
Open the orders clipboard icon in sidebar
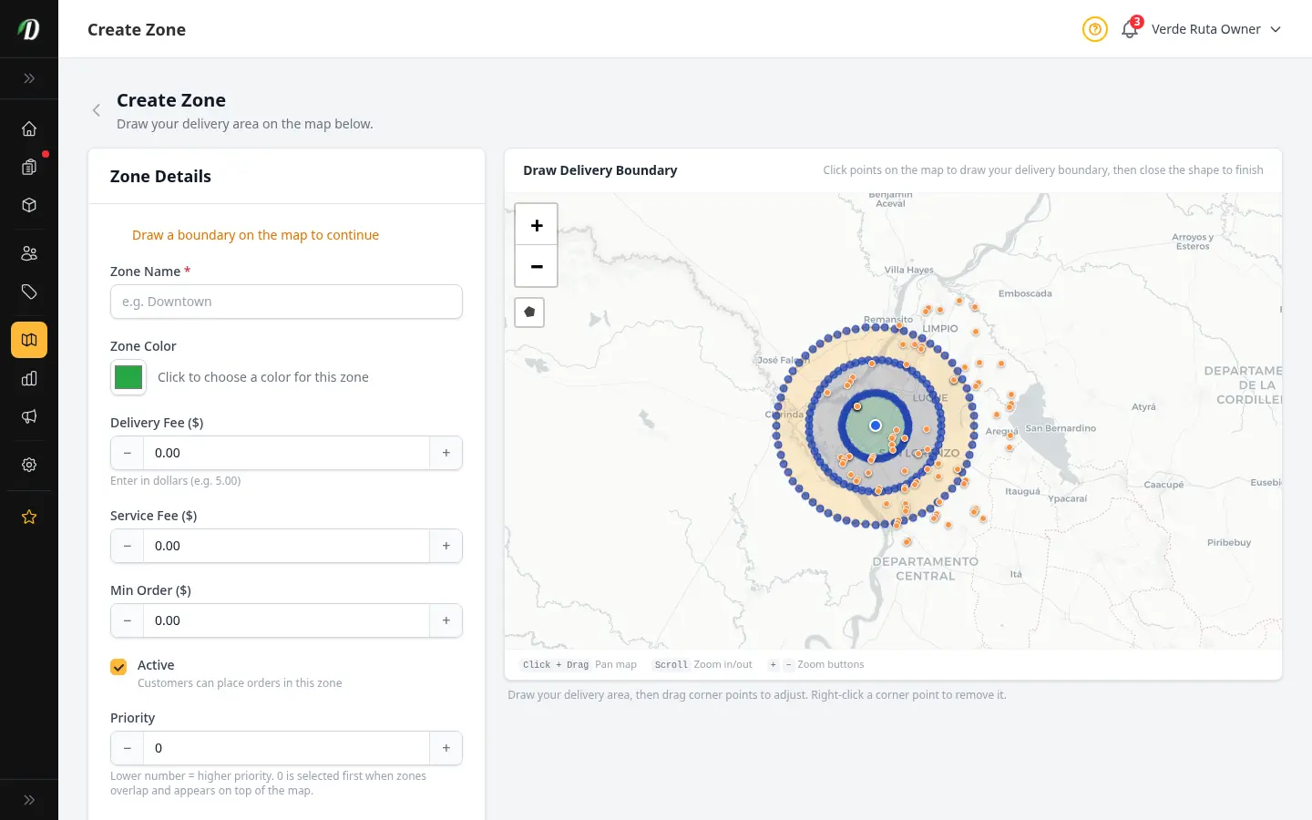pos(29,167)
